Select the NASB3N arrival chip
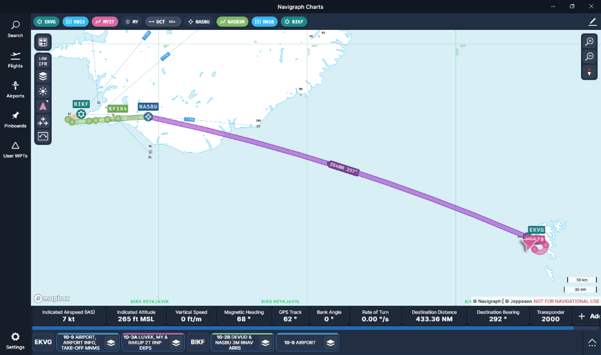This screenshot has height=355, width=601. pos(232,22)
